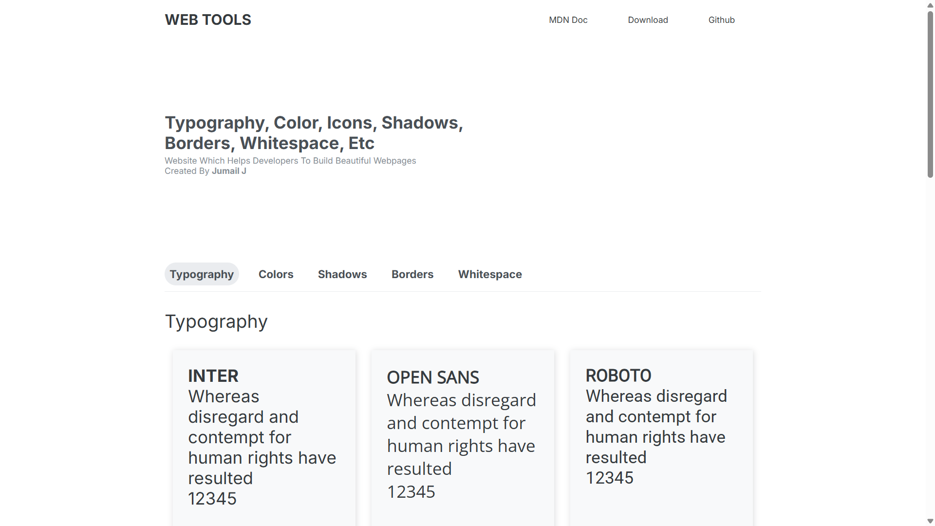The image size is (935, 526).
Task: Click the scrollbar up arrow
Action: pos(930,5)
